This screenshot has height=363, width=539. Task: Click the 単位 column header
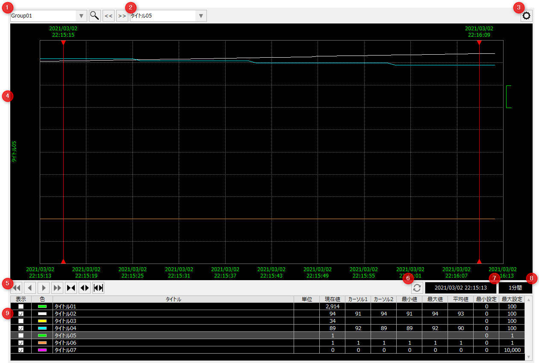coord(307,299)
